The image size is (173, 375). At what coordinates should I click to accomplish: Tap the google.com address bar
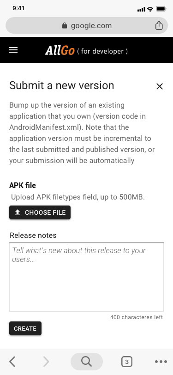tap(87, 25)
